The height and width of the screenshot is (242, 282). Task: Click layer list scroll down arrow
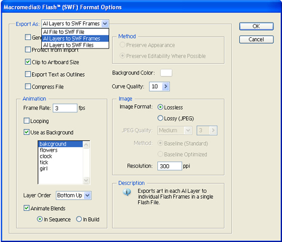(x=86, y=181)
